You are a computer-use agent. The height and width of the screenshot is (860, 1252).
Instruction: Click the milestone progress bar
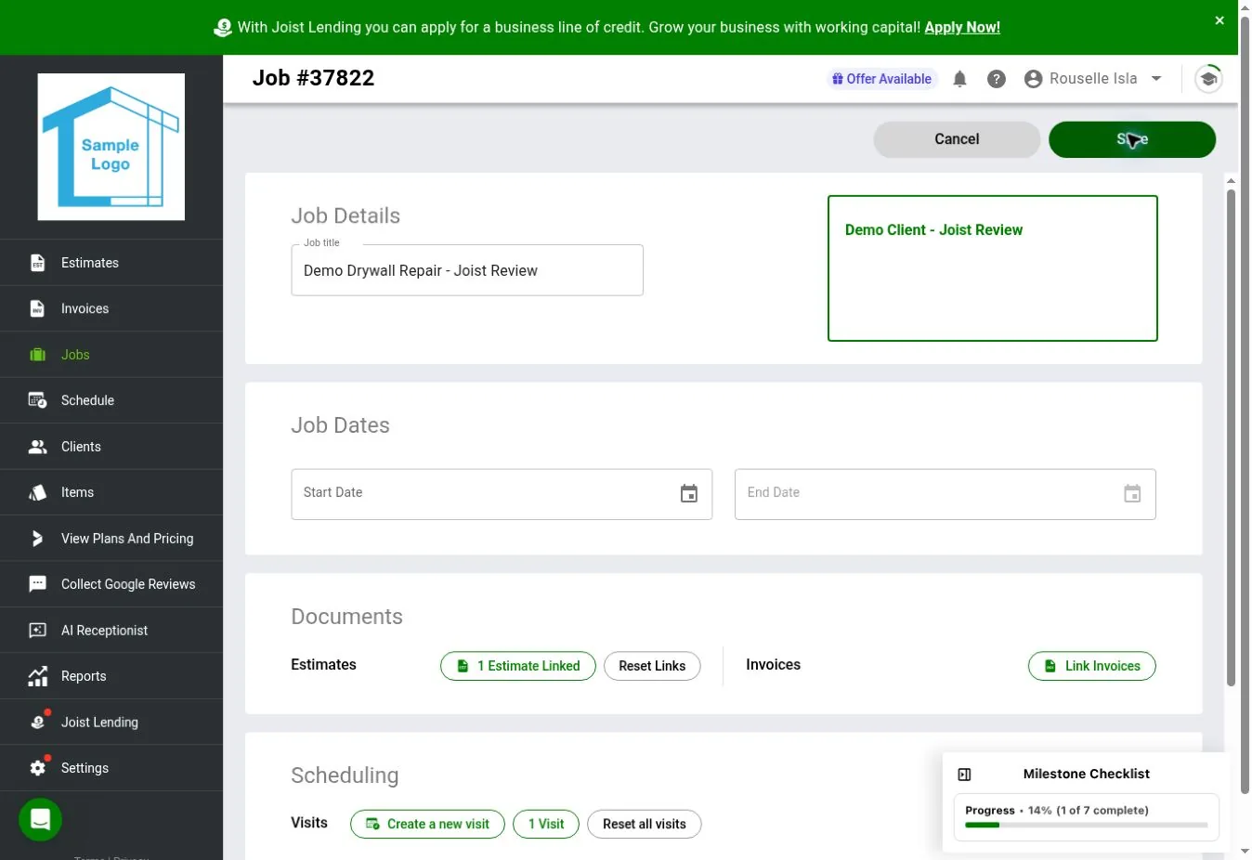pyautogui.click(x=1087, y=825)
